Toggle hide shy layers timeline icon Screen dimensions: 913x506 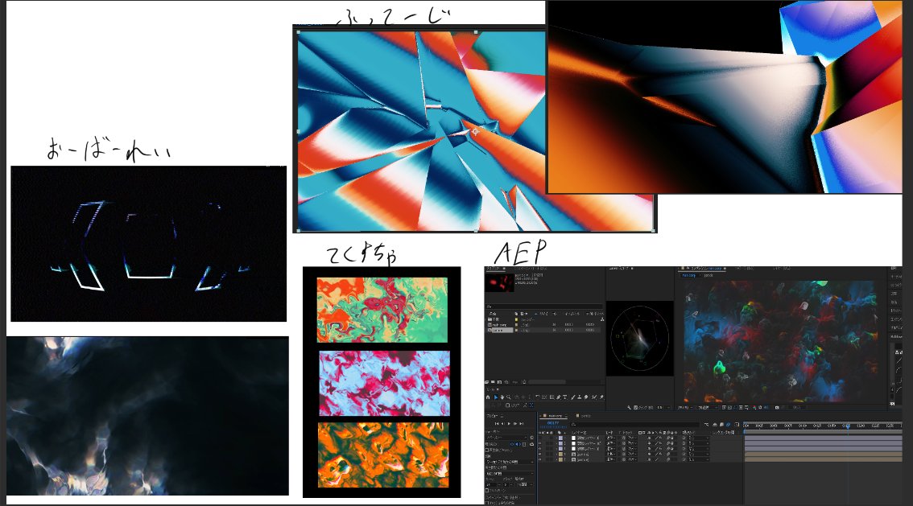click(715, 425)
